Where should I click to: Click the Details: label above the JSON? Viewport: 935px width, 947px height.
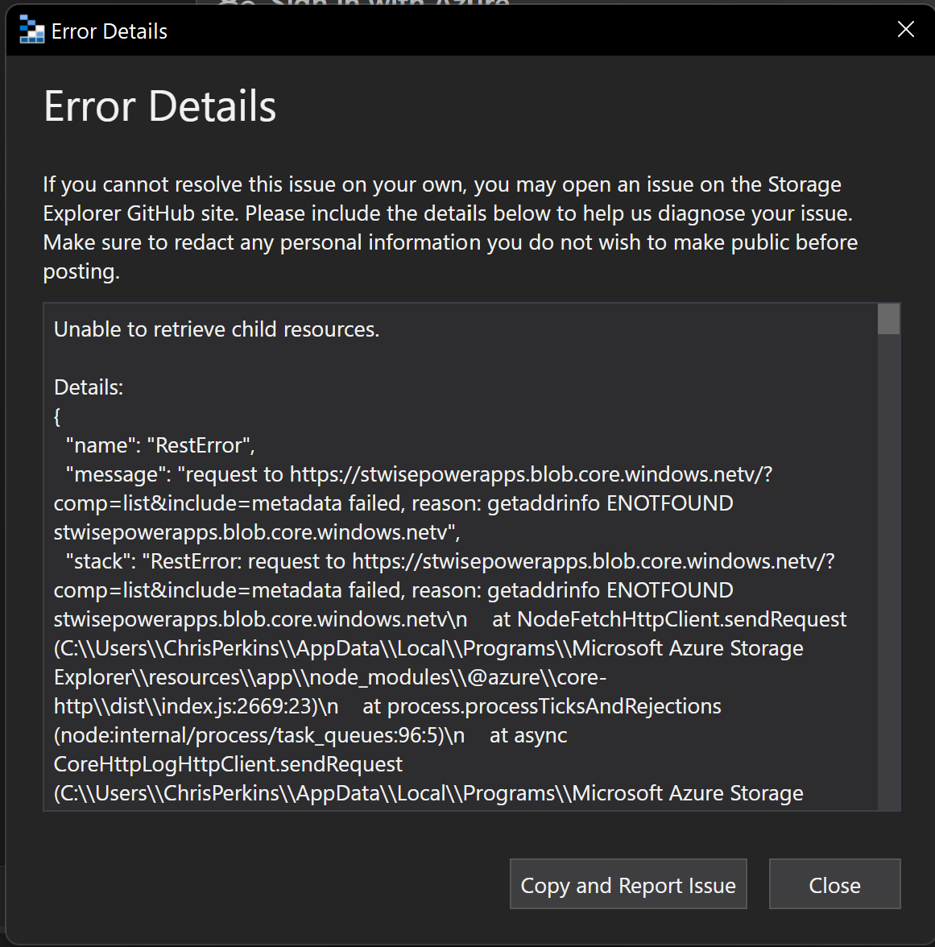click(89, 387)
